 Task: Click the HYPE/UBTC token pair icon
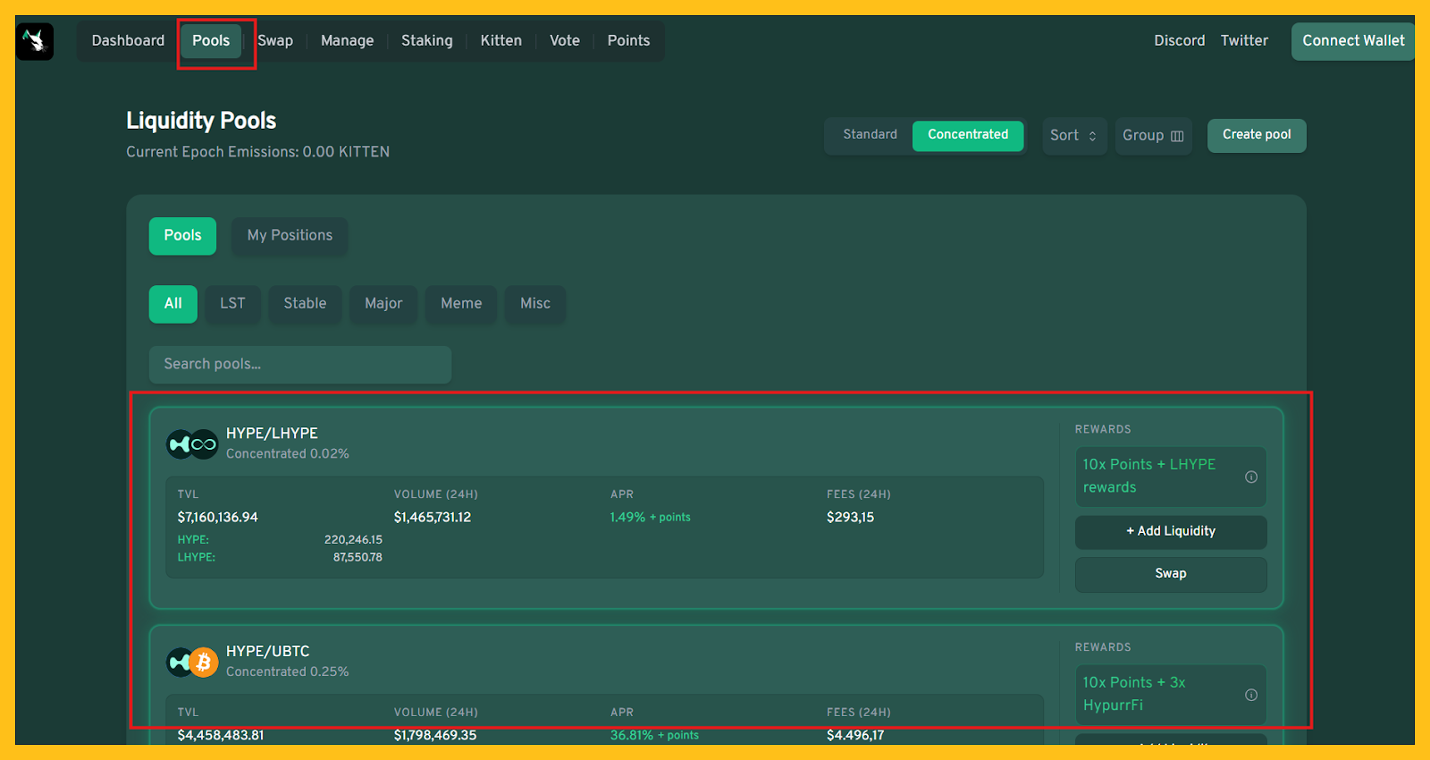(192, 662)
